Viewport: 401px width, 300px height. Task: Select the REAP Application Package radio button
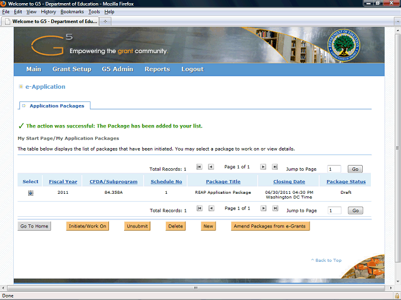point(31,193)
